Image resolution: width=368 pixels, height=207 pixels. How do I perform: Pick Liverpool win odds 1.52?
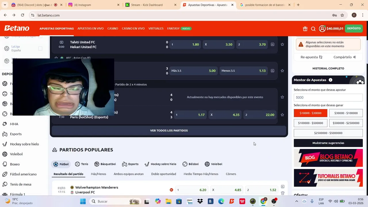pos(262,190)
